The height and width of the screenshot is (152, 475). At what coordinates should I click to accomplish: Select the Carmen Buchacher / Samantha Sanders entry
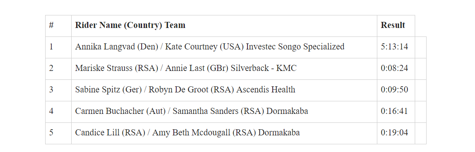pyautogui.click(x=224, y=111)
